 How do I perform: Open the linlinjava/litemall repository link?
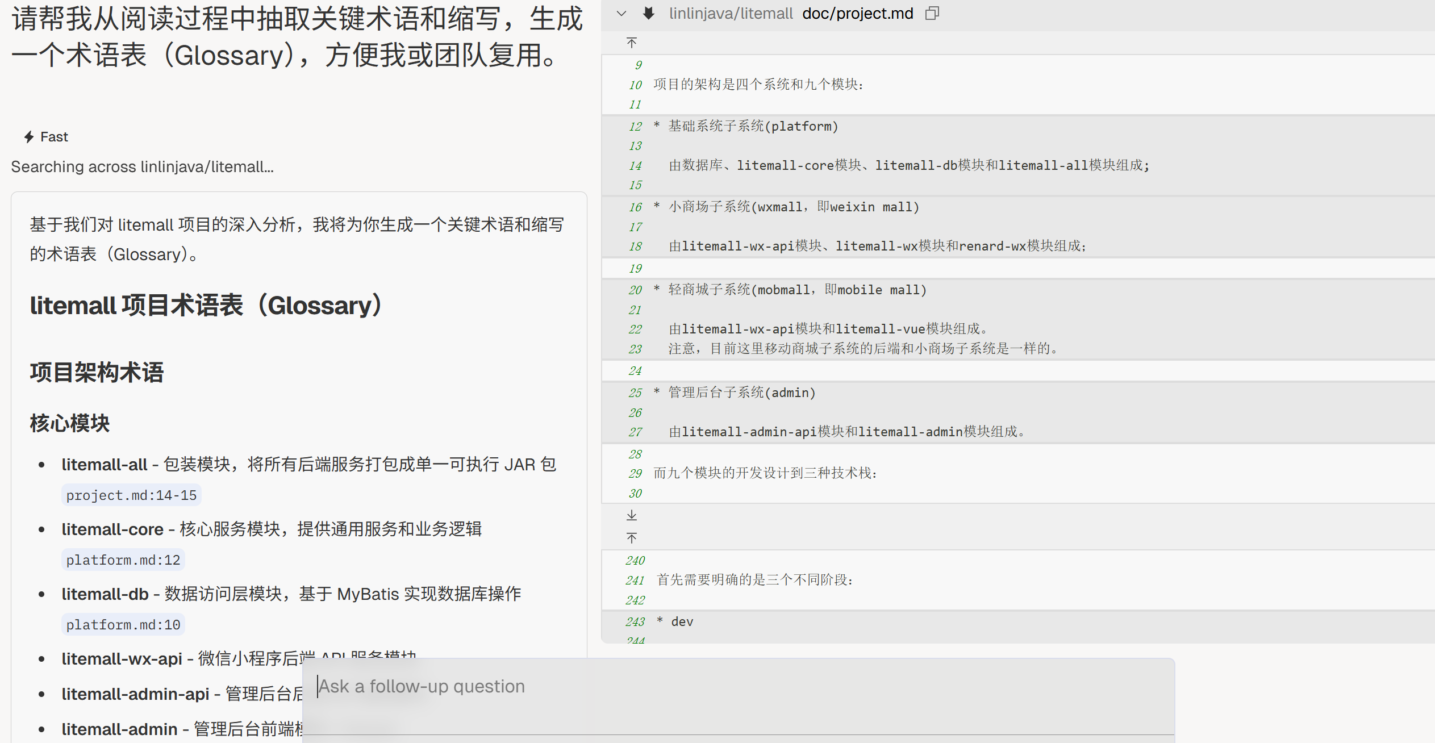pyautogui.click(x=731, y=14)
